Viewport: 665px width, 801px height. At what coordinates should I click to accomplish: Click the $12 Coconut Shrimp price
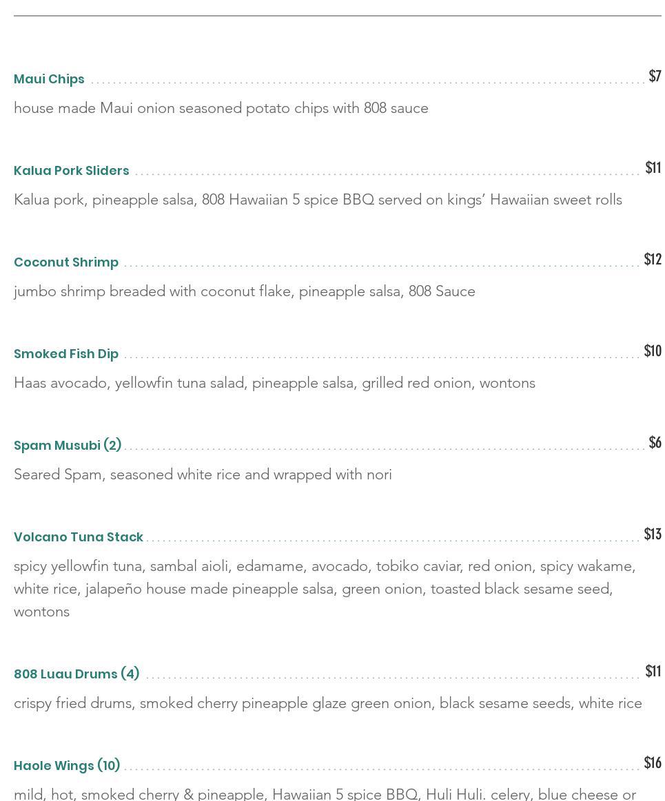653,259
